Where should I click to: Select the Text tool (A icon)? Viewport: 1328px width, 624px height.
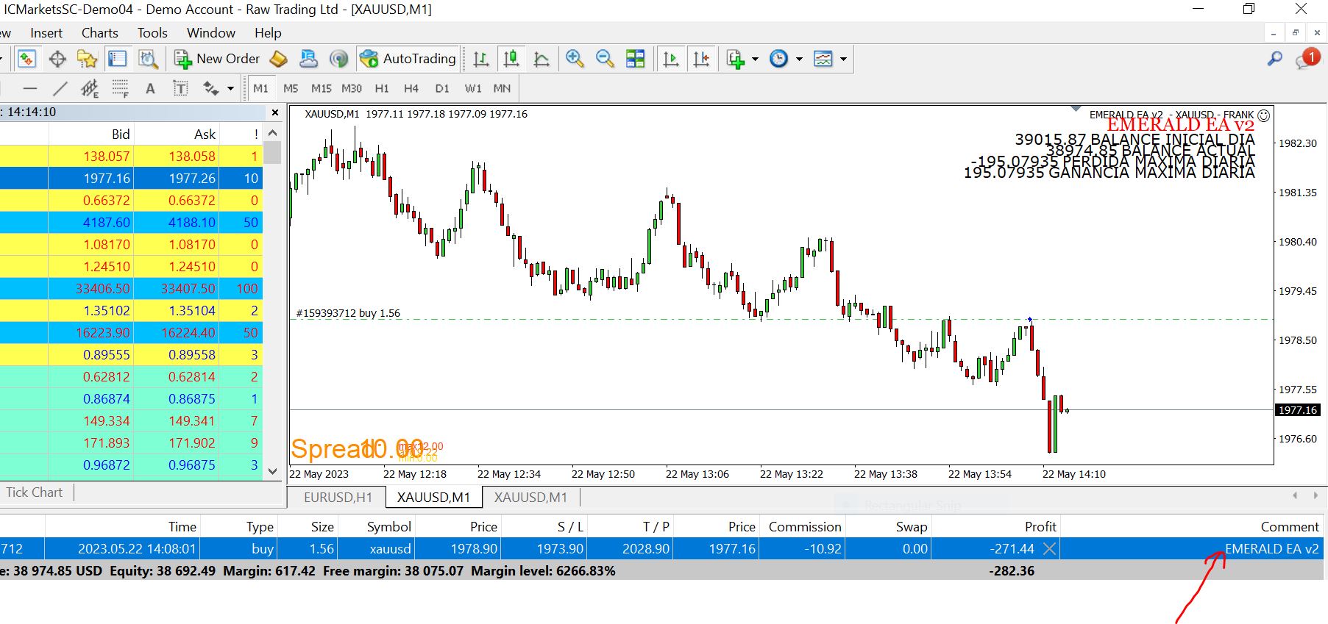coord(150,89)
